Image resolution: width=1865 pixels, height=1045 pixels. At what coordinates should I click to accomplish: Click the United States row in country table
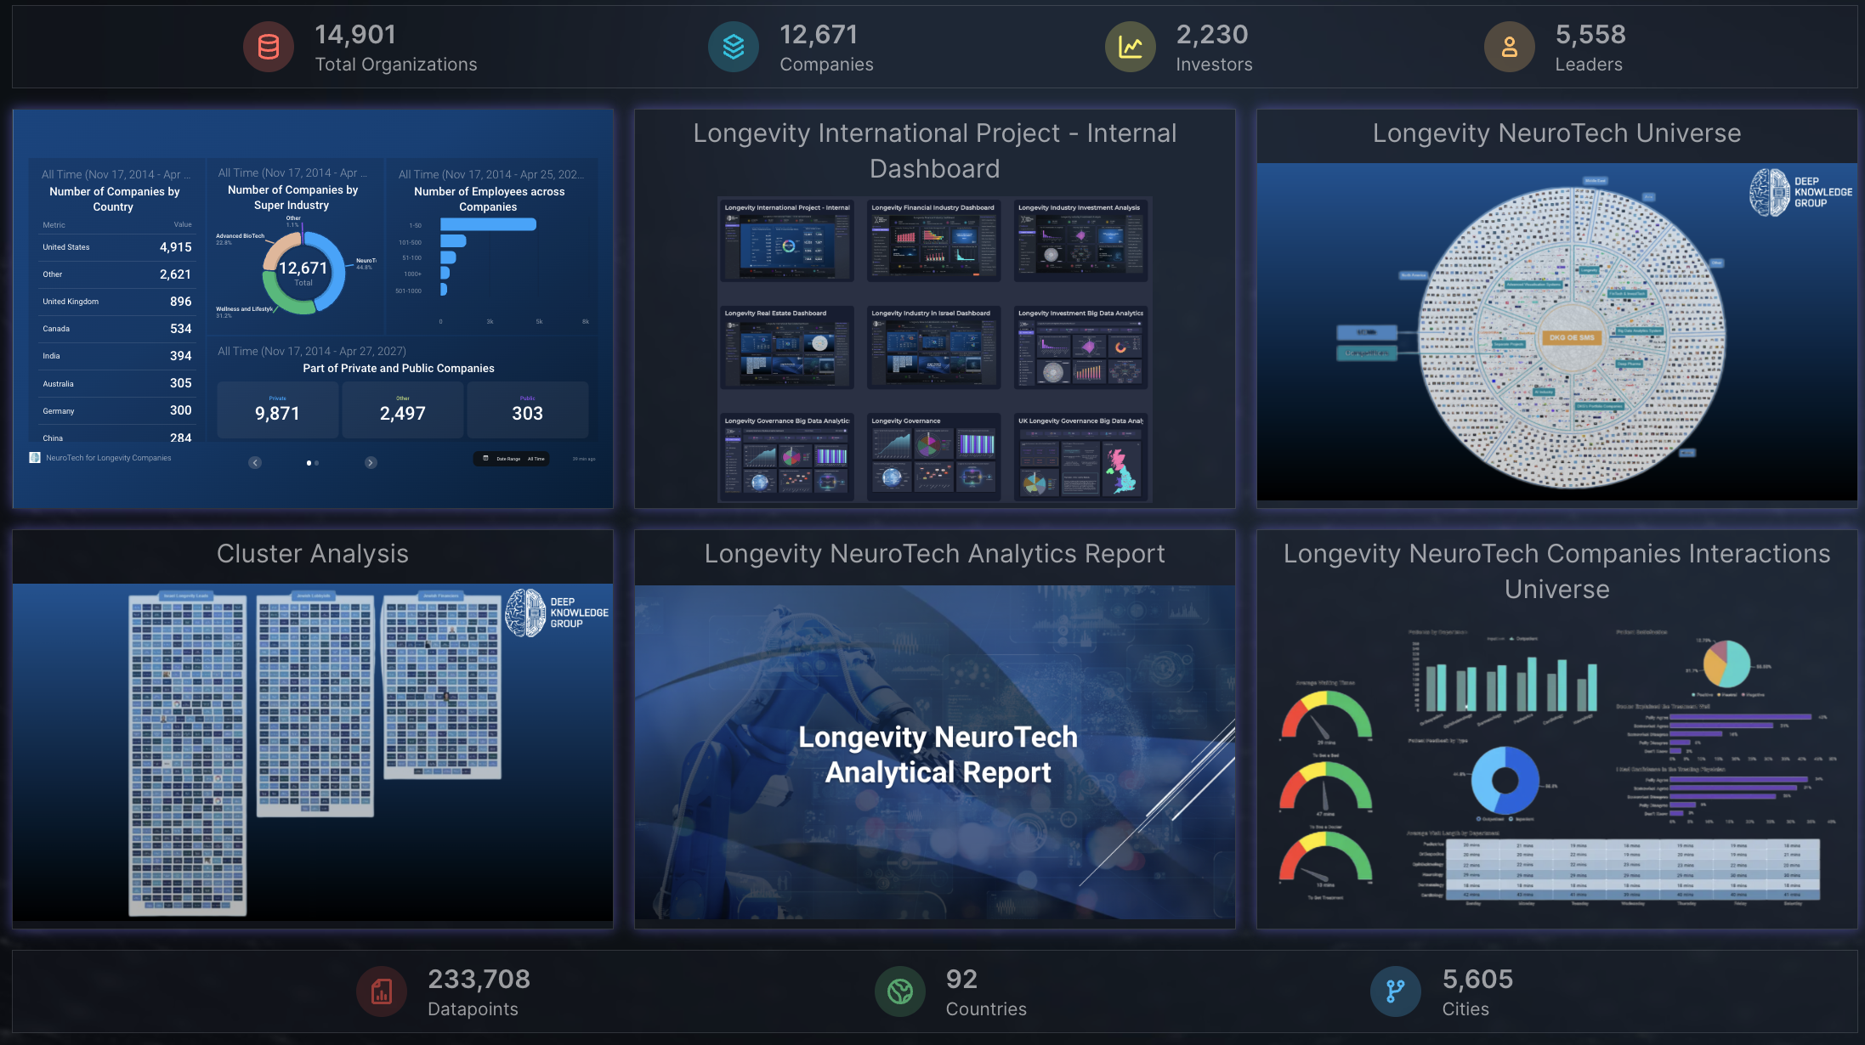(x=116, y=247)
